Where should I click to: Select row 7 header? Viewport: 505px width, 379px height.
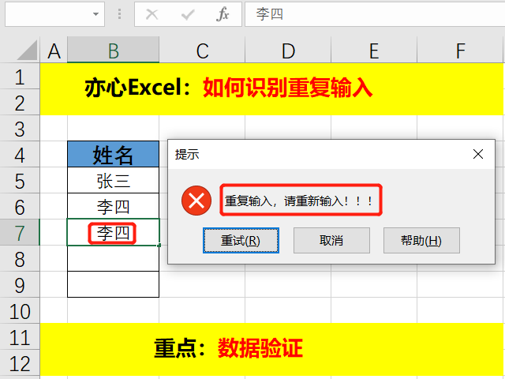[20, 232]
